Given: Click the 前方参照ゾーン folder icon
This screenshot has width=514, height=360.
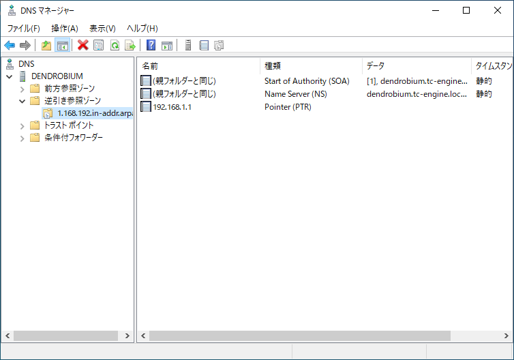Looking at the screenshot, I should [x=35, y=88].
